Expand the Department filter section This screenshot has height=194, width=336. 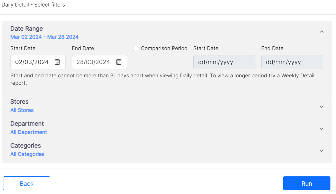(x=321, y=128)
